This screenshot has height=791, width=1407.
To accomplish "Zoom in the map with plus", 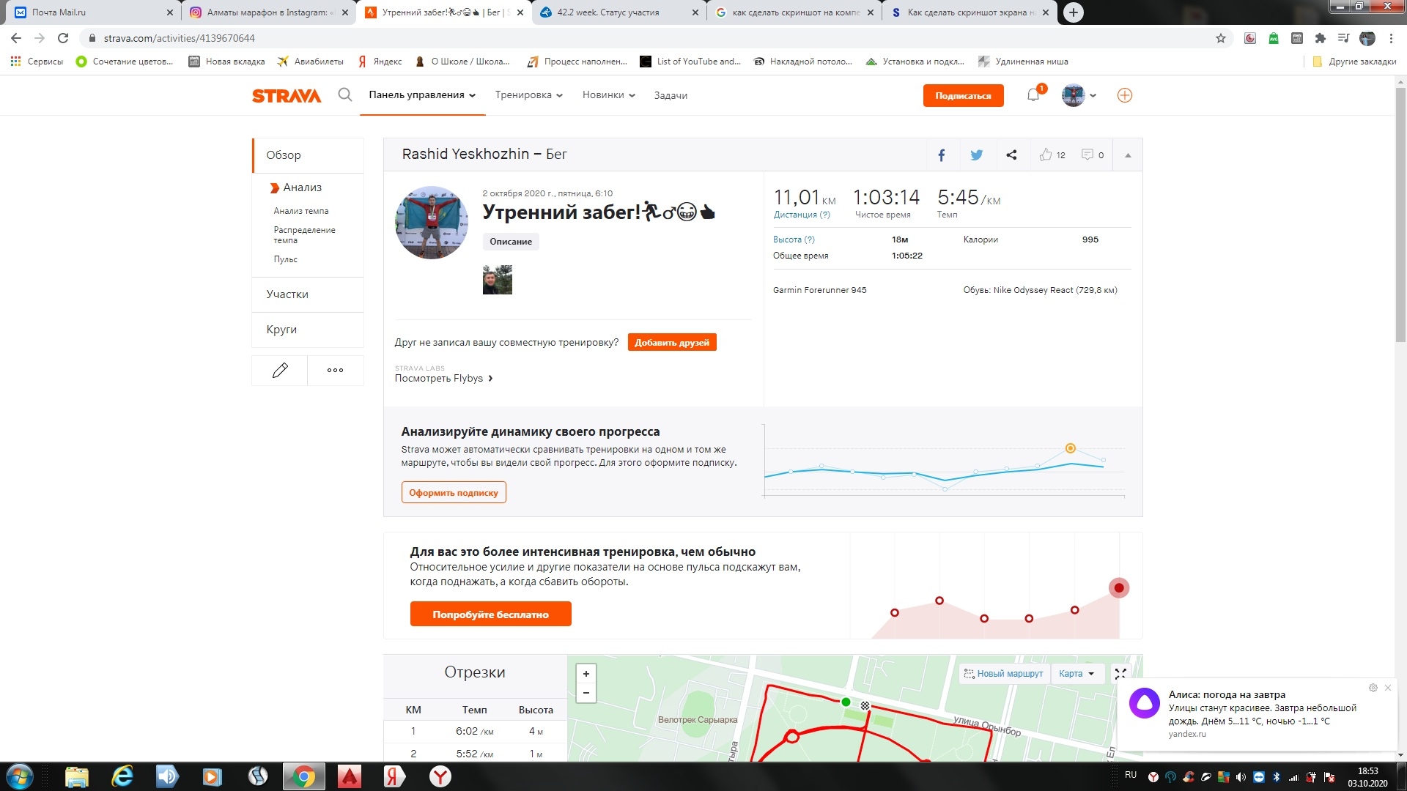I will coord(586,674).
